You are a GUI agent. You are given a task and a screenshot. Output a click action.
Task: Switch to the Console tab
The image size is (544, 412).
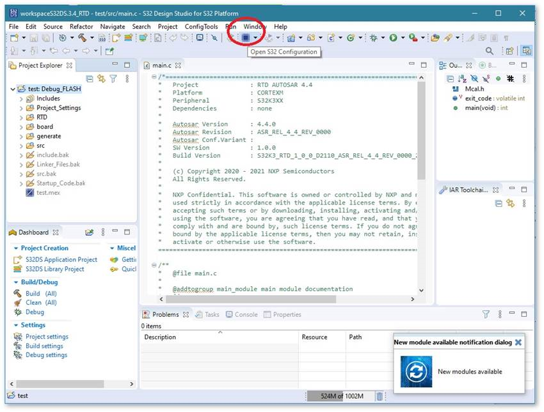242,314
